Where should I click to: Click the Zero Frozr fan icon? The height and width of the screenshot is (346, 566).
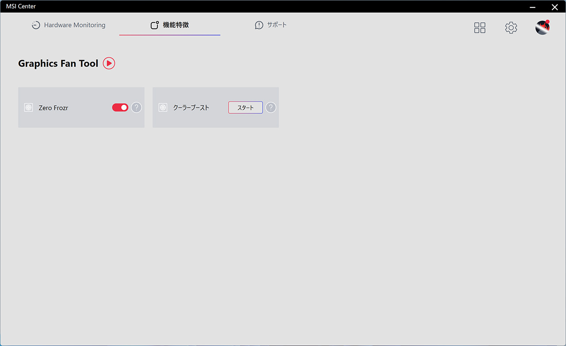pyautogui.click(x=28, y=108)
